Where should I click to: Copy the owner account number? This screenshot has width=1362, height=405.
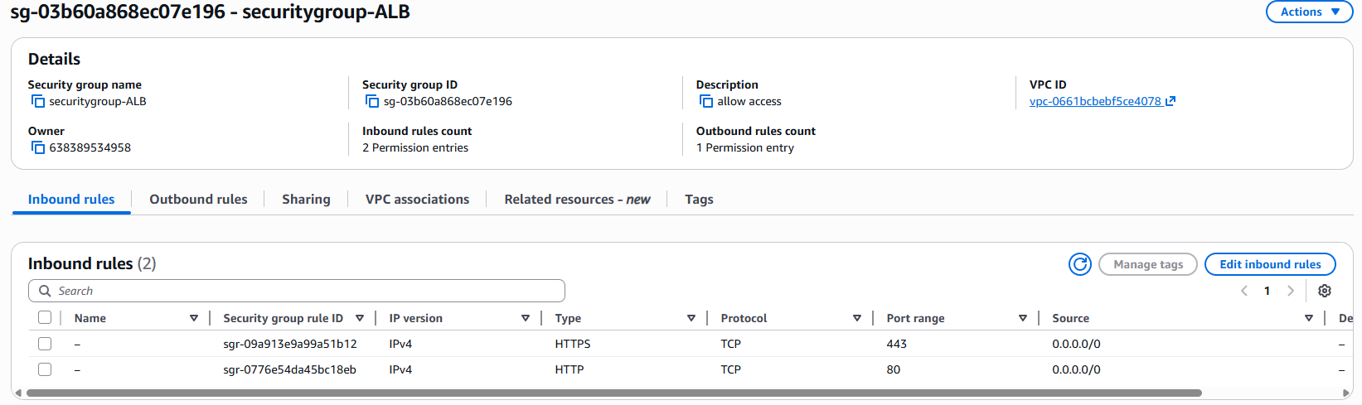38,147
